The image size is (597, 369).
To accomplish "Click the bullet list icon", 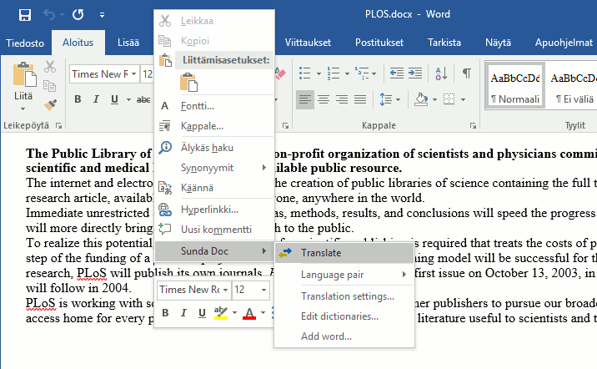I will click(x=305, y=73).
